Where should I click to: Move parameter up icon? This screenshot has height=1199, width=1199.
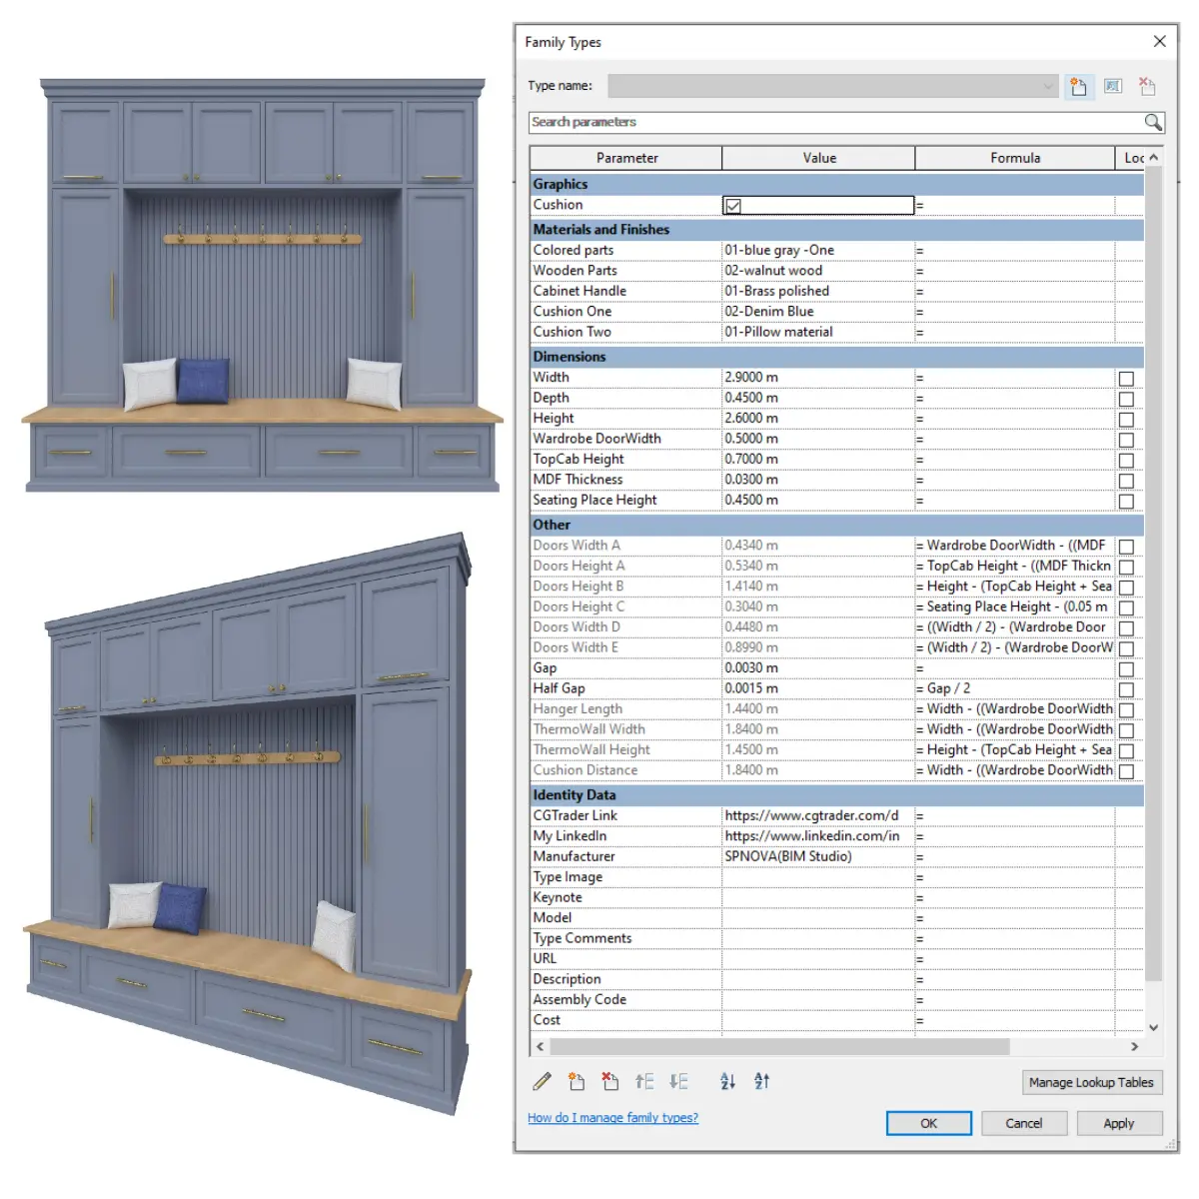644,1081
